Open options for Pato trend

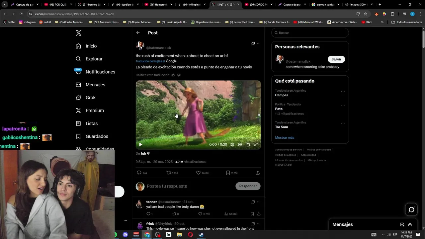pos(343,105)
